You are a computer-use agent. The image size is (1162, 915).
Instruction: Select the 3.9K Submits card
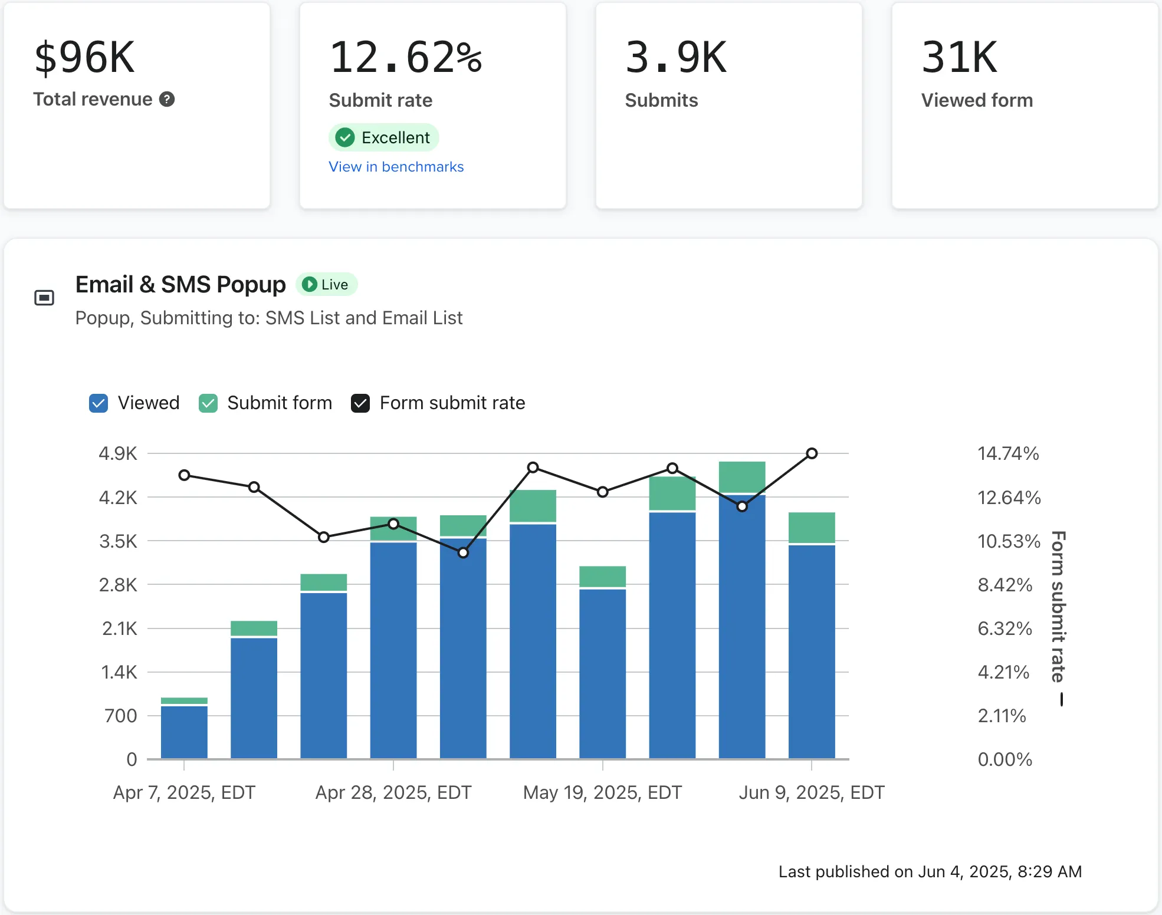(x=728, y=106)
